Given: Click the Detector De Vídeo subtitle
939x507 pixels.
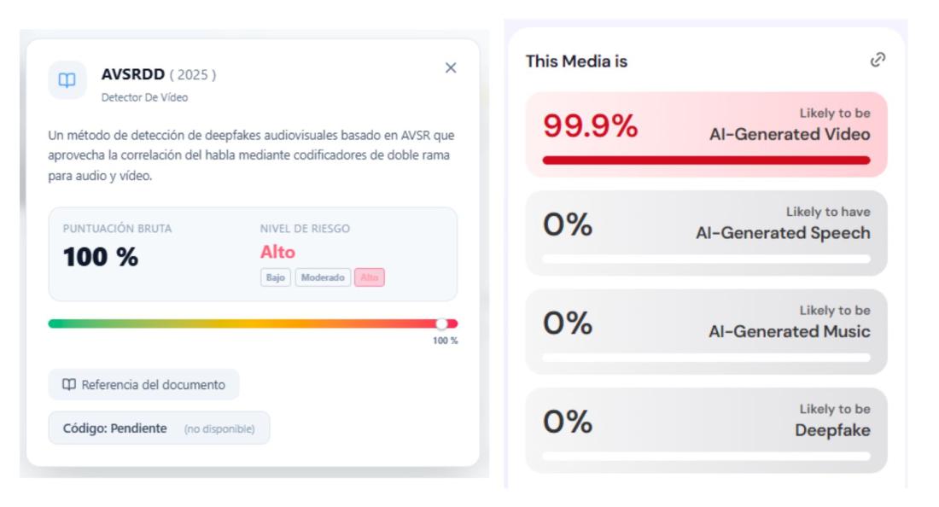Looking at the screenshot, I should coord(144,97).
